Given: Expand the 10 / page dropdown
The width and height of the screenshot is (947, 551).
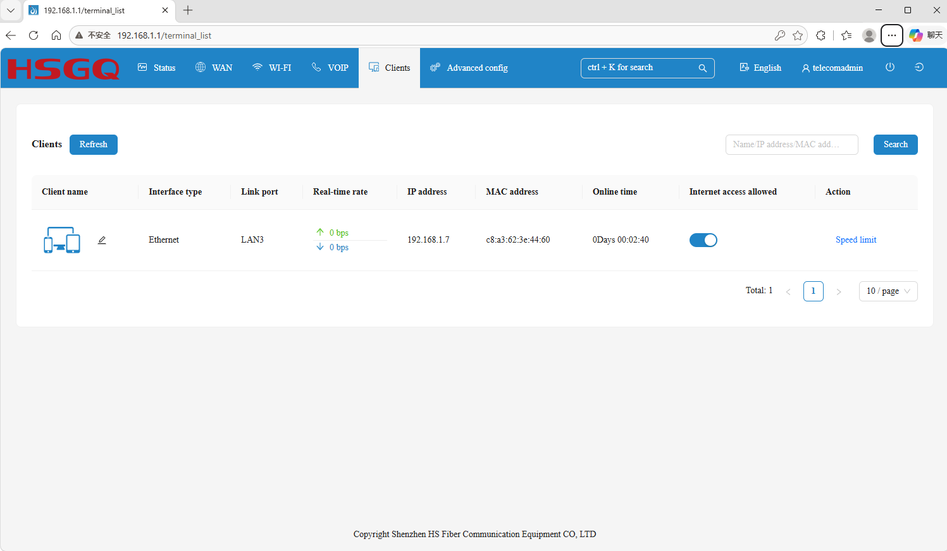Looking at the screenshot, I should 888,291.
